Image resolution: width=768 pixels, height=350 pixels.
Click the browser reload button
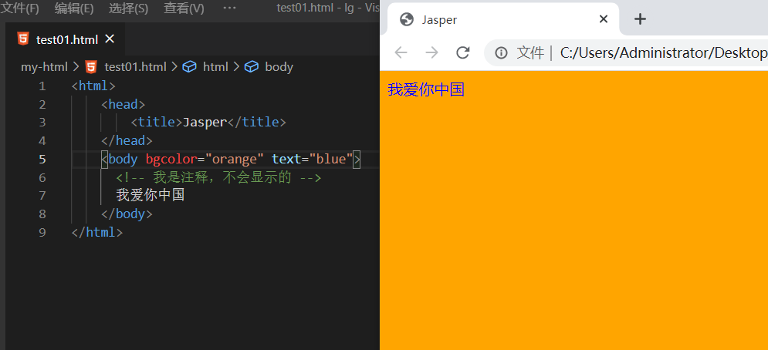pyautogui.click(x=463, y=52)
